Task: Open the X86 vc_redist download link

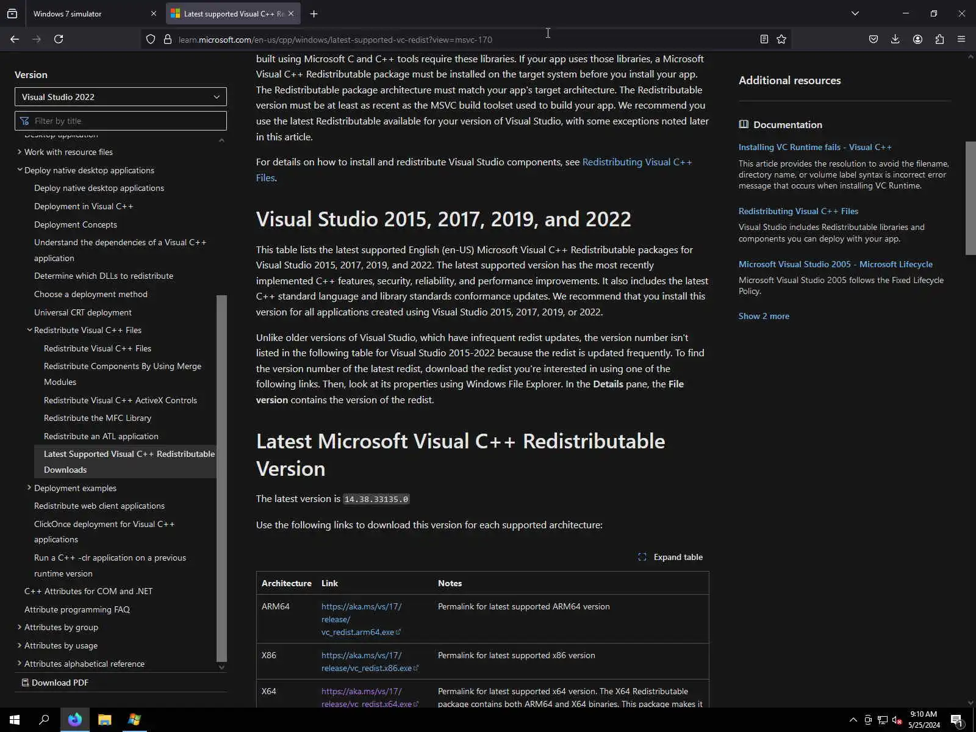Action: 370,661
